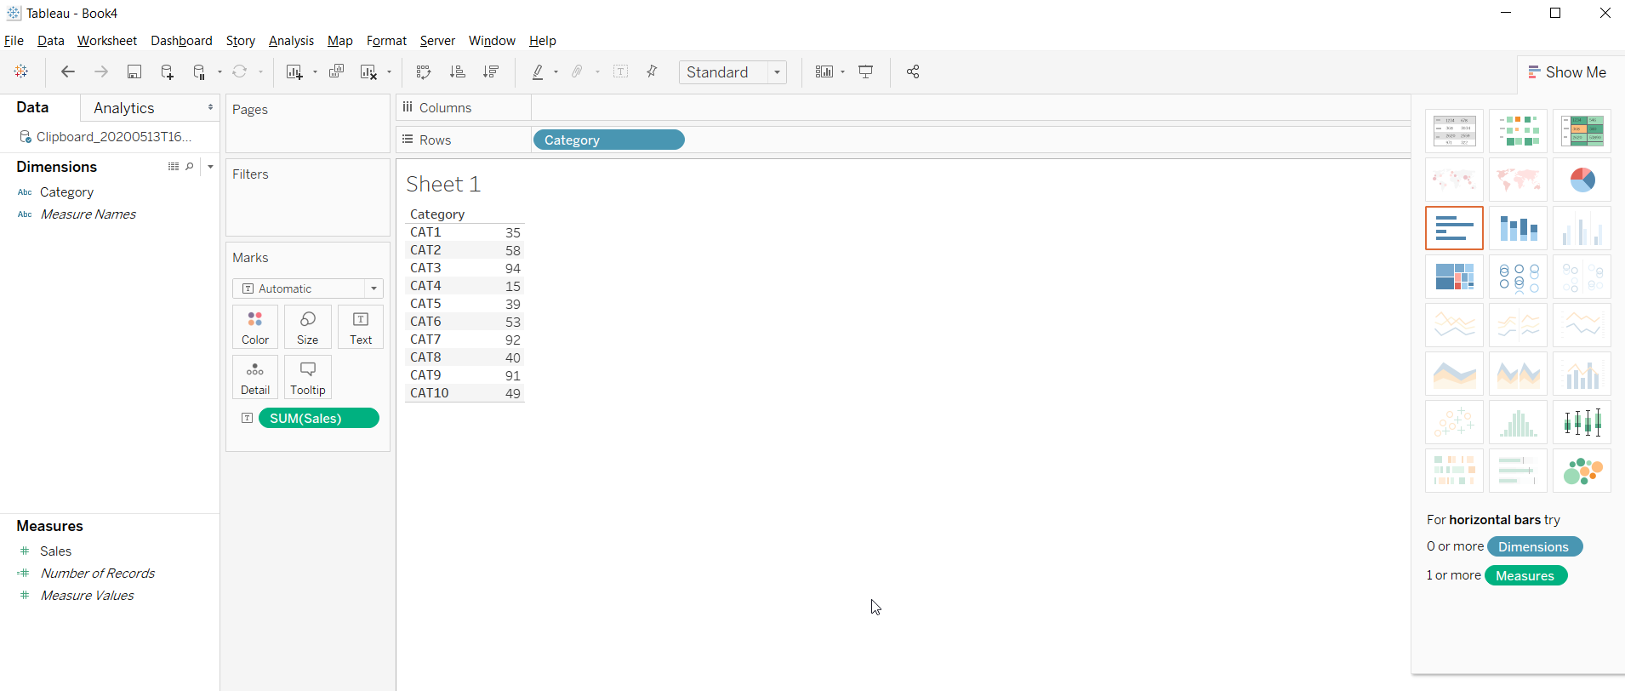This screenshot has width=1625, height=691.
Task: Click the Share workbook icon
Action: tap(913, 72)
